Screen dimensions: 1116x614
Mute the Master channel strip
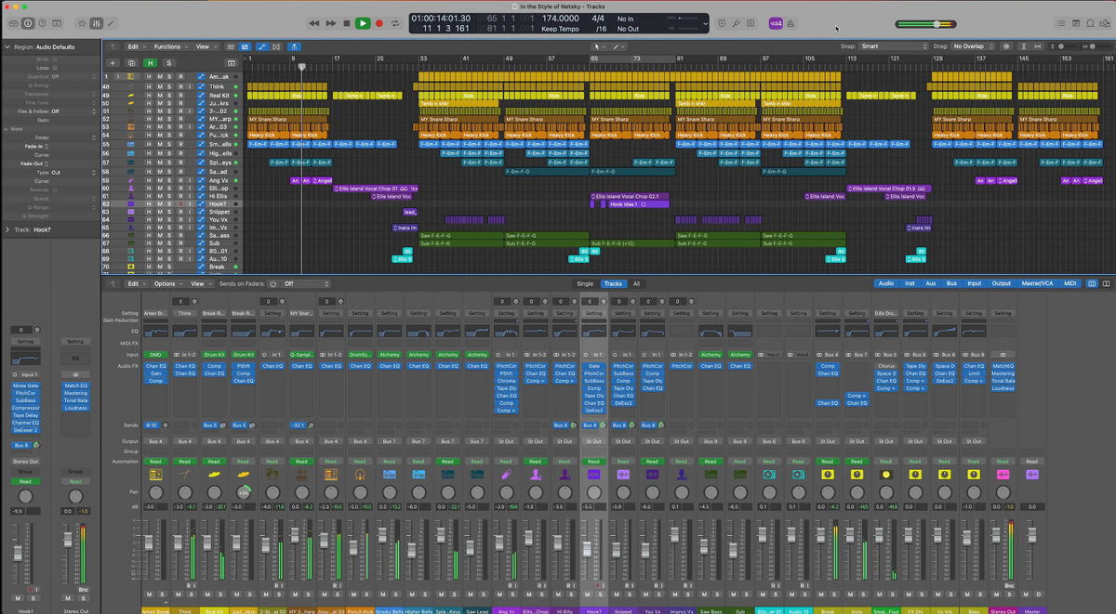pos(1027,594)
